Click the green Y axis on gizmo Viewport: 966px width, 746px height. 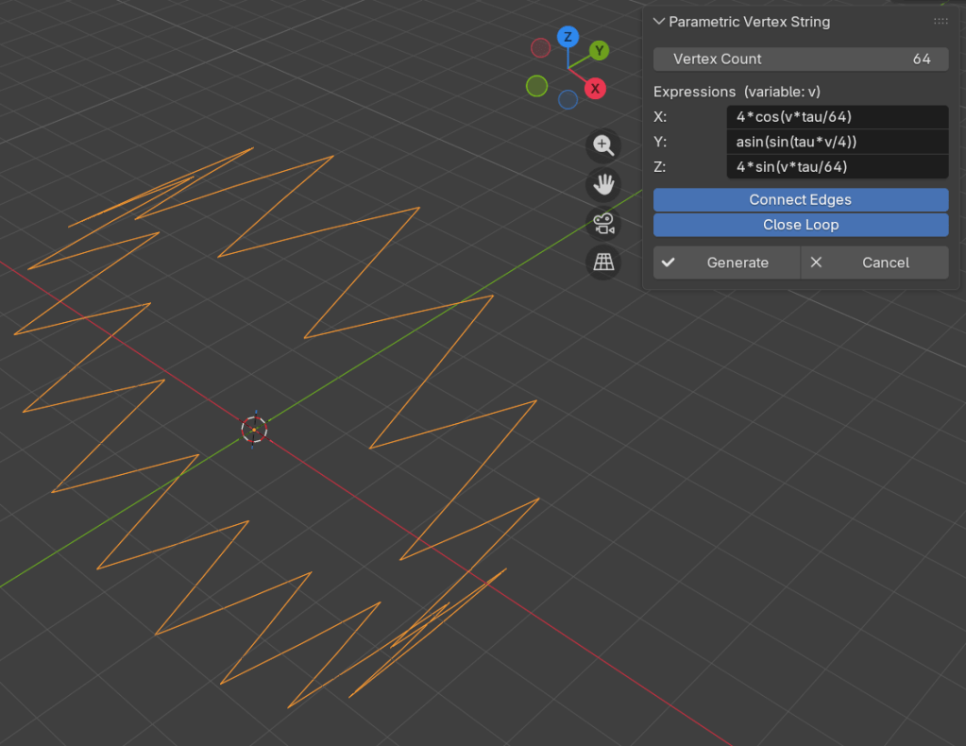(x=599, y=50)
